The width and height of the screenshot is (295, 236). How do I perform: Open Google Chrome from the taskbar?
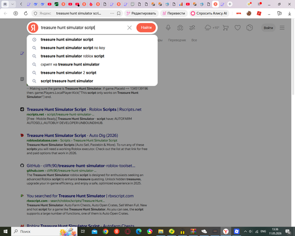pos(106,231)
